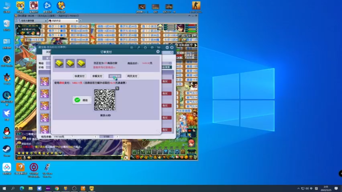This screenshot has width=342, height=192.
Task: Click the first green icon in game shortcut bar
Action: click(134, 152)
